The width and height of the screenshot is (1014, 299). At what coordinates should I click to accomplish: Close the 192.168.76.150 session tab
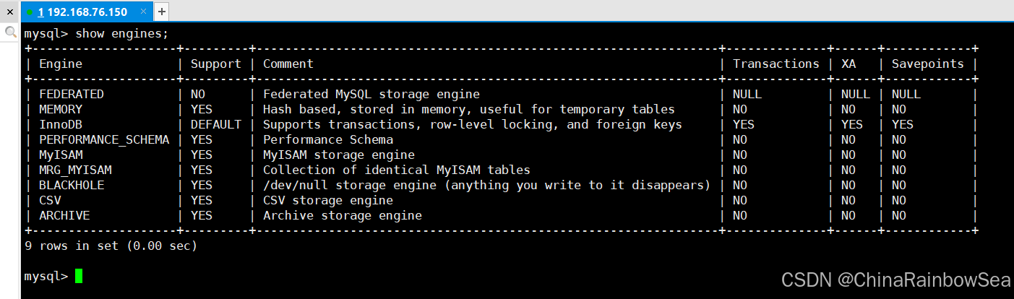[145, 12]
